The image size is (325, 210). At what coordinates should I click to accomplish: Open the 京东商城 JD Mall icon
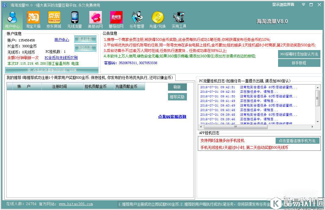tap(54, 19)
